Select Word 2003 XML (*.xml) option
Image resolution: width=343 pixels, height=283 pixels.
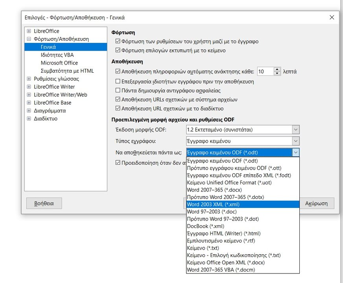point(243,204)
